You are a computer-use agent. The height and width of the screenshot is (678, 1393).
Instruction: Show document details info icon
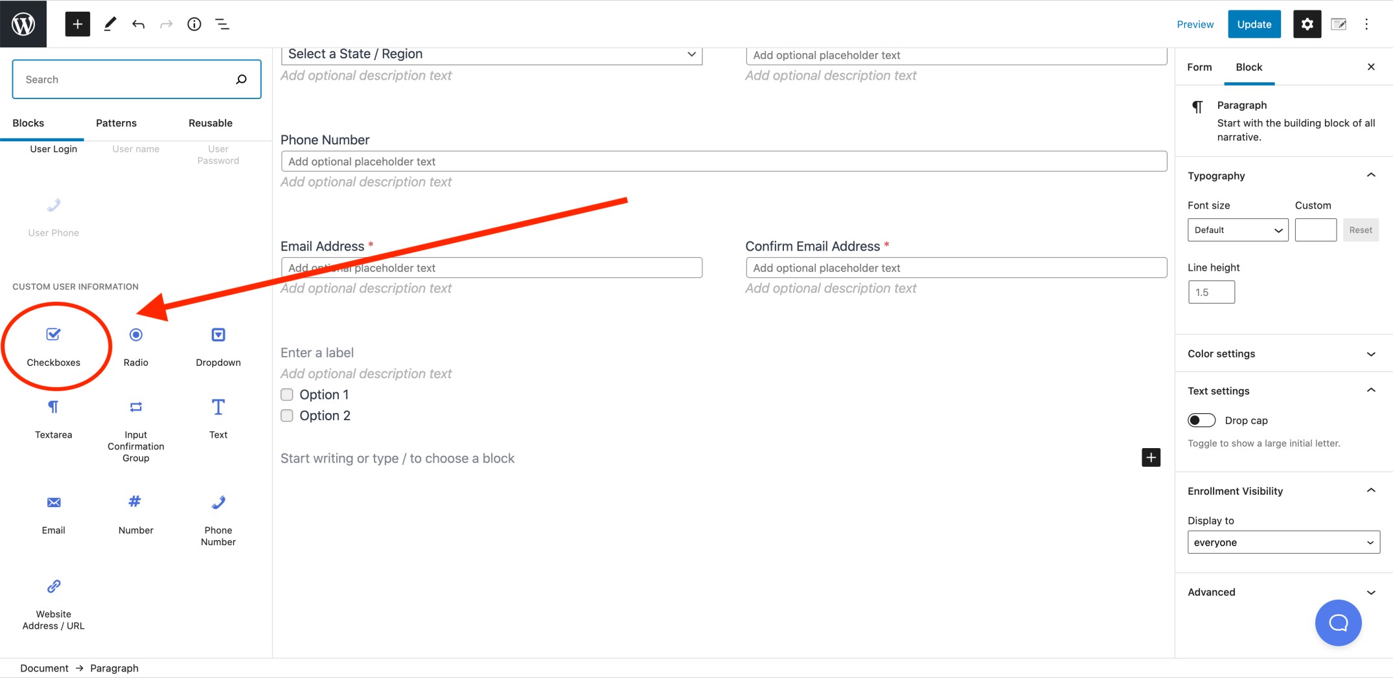194,24
